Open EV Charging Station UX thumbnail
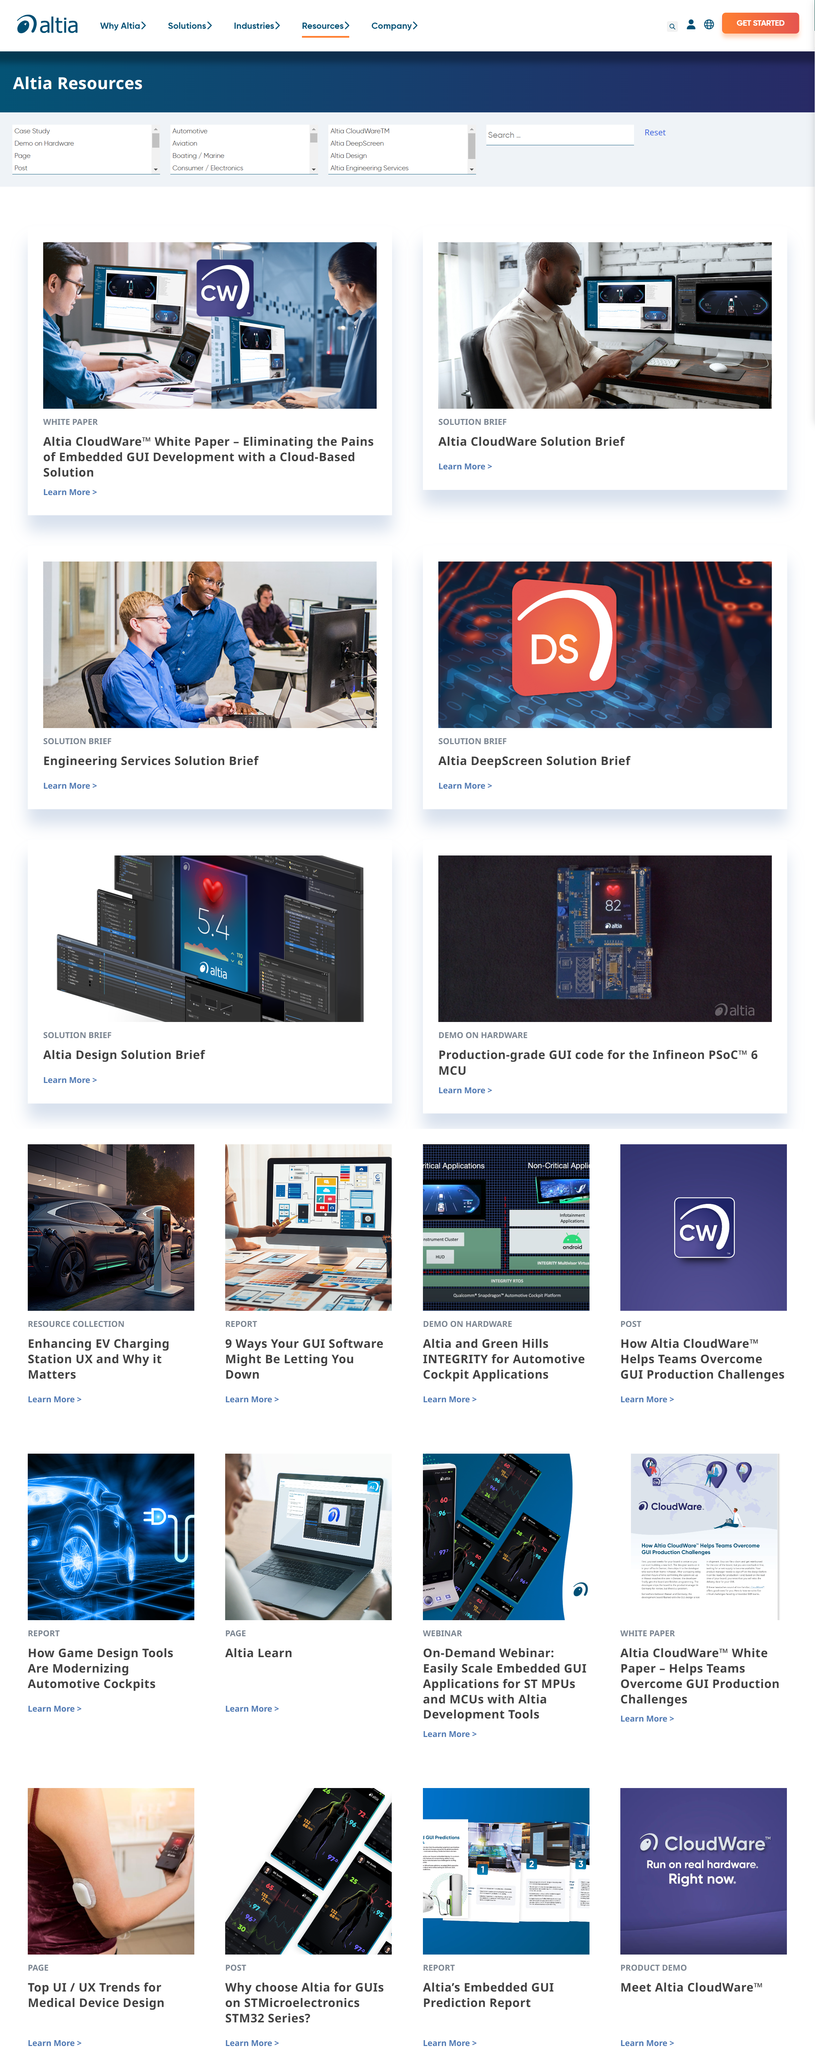This screenshot has width=815, height=2058. [111, 1227]
